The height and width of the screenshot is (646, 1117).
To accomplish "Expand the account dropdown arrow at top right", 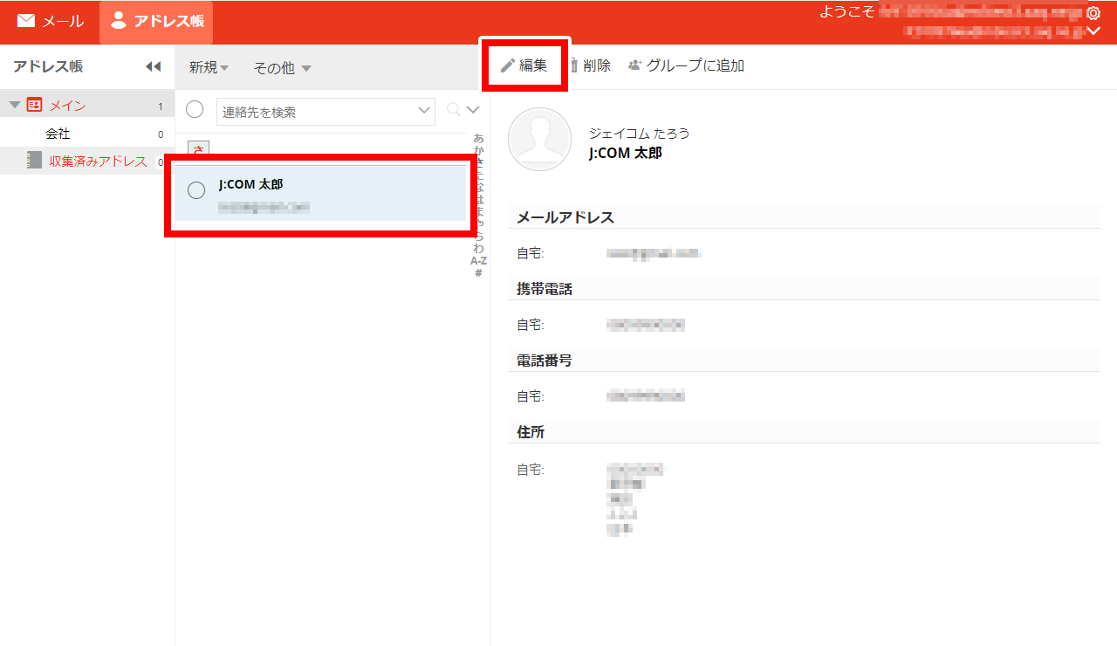I will click(1093, 31).
